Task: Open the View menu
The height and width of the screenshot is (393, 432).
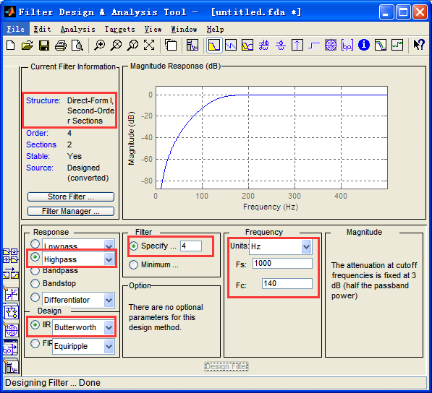Action: tap(153, 29)
